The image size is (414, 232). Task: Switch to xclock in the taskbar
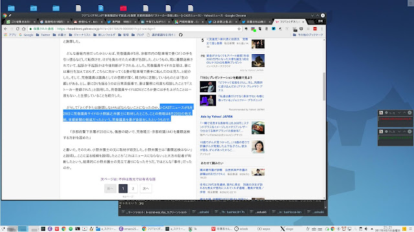coord(241,229)
